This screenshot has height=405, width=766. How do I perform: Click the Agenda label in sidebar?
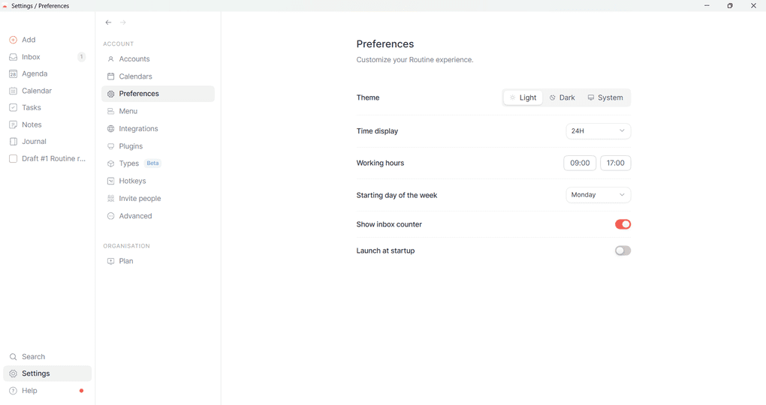point(35,74)
